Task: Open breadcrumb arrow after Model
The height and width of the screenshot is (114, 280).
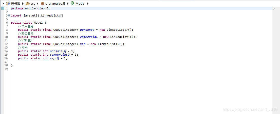Action: pyautogui.click(x=88, y=3)
